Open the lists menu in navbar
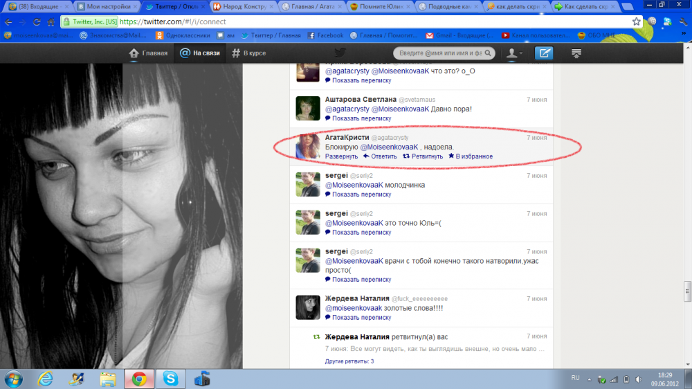 pyautogui.click(x=576, y=53)
